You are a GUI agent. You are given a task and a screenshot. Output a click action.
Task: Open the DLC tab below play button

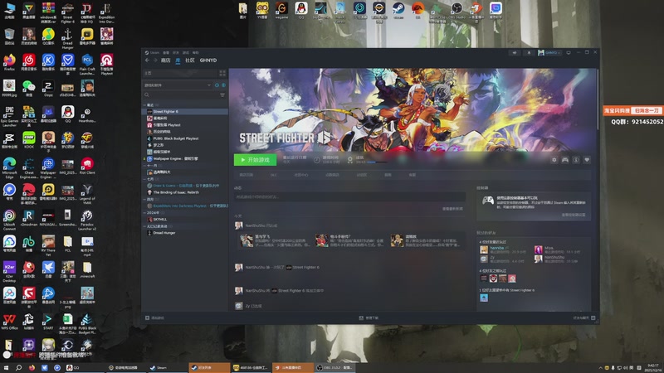pyautogui.click(x=274, y=175)
